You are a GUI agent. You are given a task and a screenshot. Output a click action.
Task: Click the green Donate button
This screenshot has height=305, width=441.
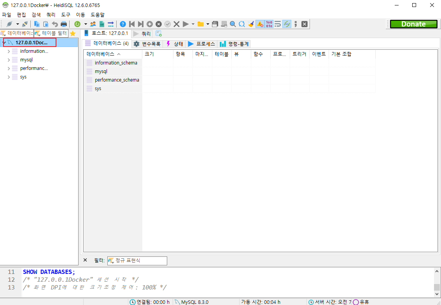[x=413, y=24]
